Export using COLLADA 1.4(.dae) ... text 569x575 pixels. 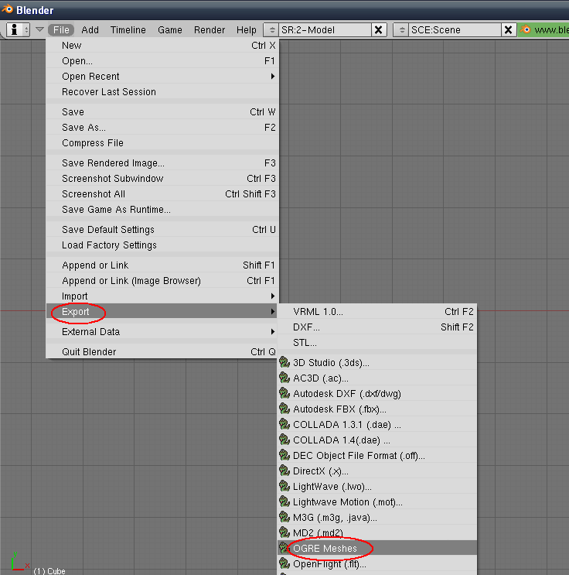click(x=342, y=440)
